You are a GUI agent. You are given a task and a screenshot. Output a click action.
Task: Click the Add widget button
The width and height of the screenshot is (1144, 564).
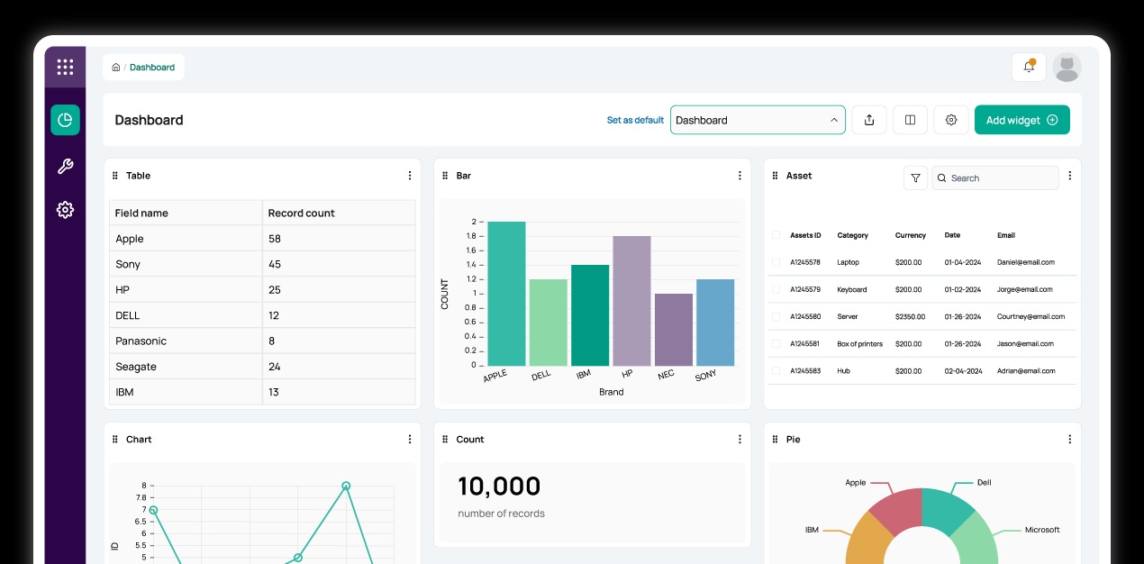(1022, 120)
